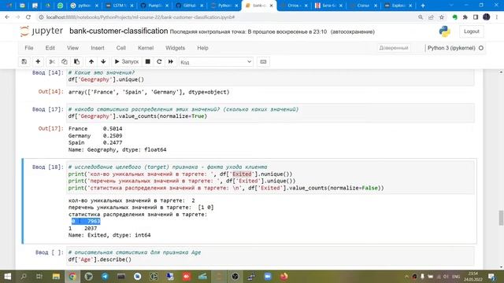The width and height of the screenshot is (504, 283).
Task: Click the notebook vertical scrollbar thumb
Action: (x=501, y=218)
